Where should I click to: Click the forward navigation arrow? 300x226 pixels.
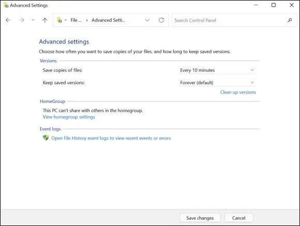point(22,20)
